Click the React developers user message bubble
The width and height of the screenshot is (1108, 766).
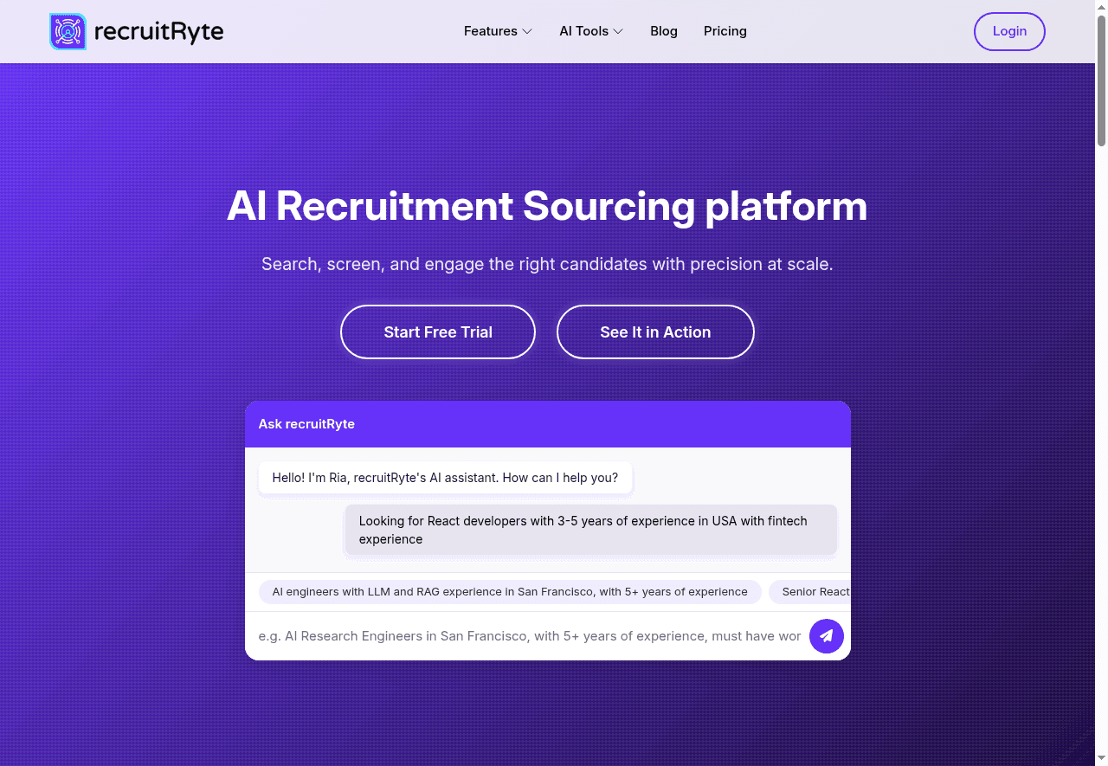tap(591, 530)
